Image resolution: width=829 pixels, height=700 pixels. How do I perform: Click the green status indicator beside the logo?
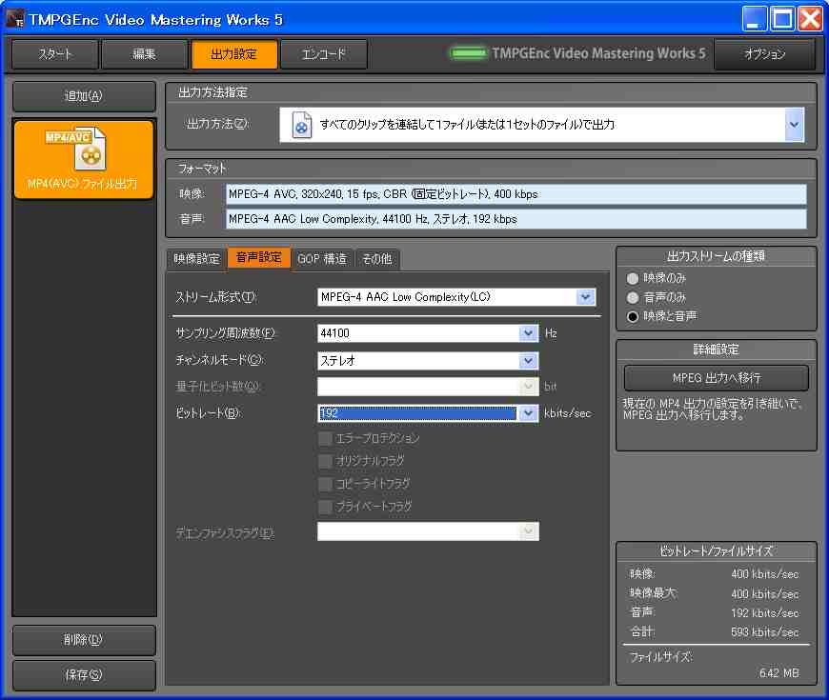pyautogui.click(x=468, y=53)
